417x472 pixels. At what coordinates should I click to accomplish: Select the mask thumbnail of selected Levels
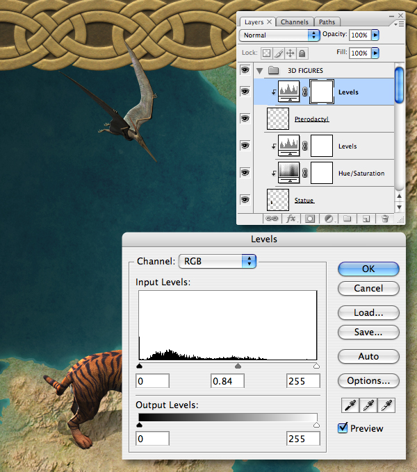tap(322, 92)
